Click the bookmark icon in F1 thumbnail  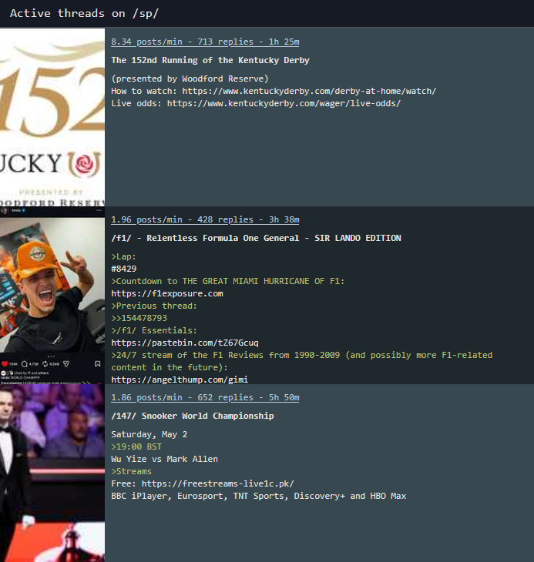pyautogui.click(x=98, y=364)
